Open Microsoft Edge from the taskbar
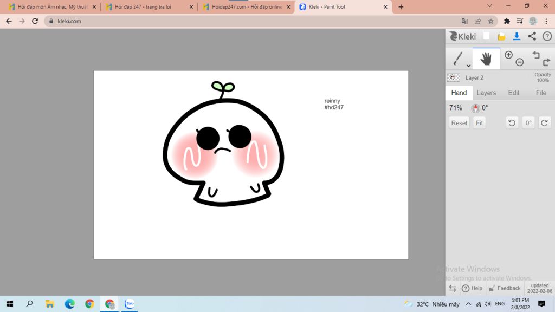The height and width of the screenshot is (312, 555). pyautogui.click(x=70, y=304)
